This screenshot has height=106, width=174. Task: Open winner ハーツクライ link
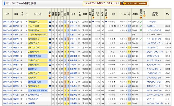click(x=151, y=22)
